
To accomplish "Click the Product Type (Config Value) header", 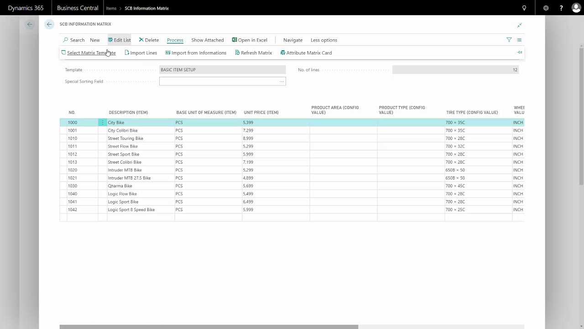I will tap(402, 110).
